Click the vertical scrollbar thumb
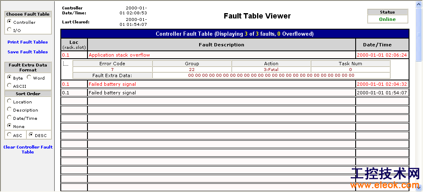The height and width of the screenshot is (192, 423). pos(419,34)
